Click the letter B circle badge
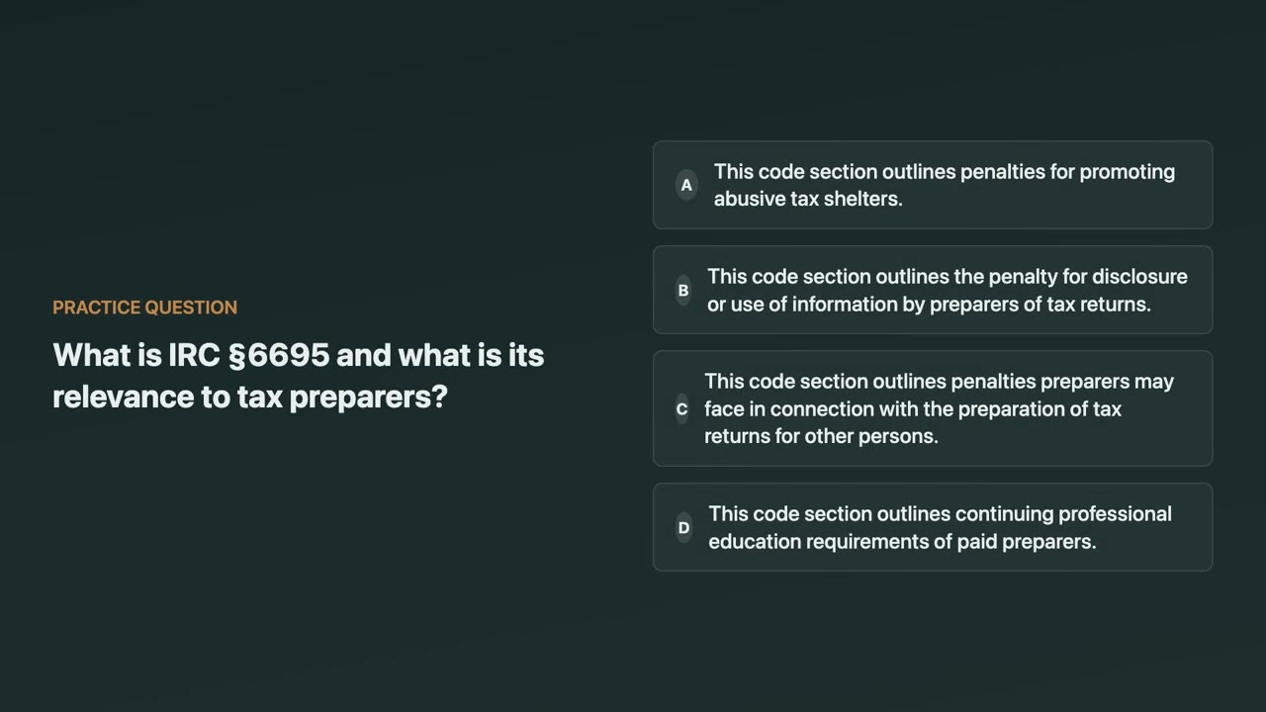Viewport: 1266px width, 712px height. [x=682, y=290]
